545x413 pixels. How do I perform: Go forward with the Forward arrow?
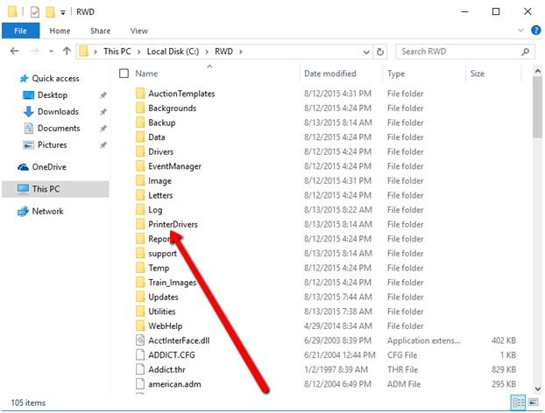(35, 52)
